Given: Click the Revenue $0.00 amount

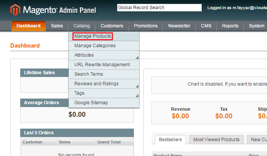Looking at the screenshot, I should click(x=180, y=116).
